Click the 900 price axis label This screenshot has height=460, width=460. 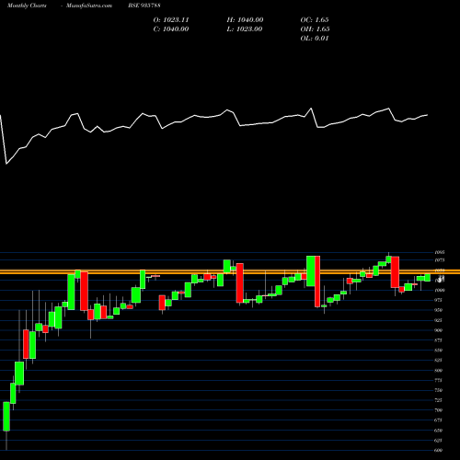pos(439,330)
